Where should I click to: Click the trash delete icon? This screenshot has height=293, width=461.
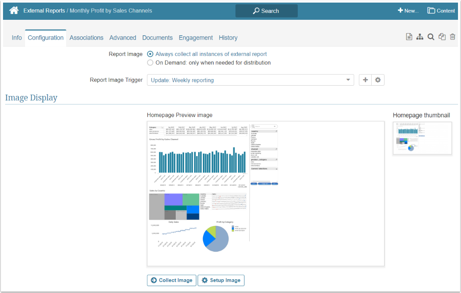coord(452,37)
